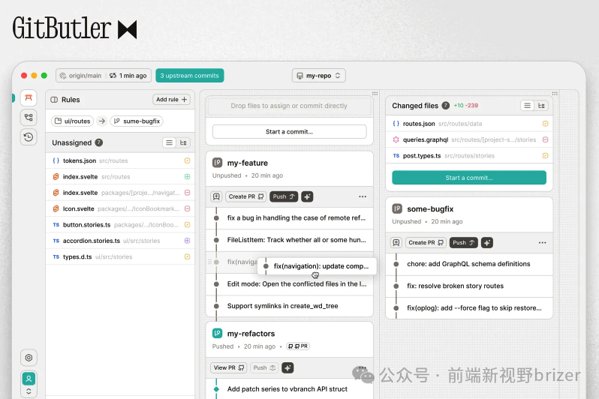Screen dimensions: 599x399
Task: Click the added status icon beside index.svelte src/routes
Action: 187,177
